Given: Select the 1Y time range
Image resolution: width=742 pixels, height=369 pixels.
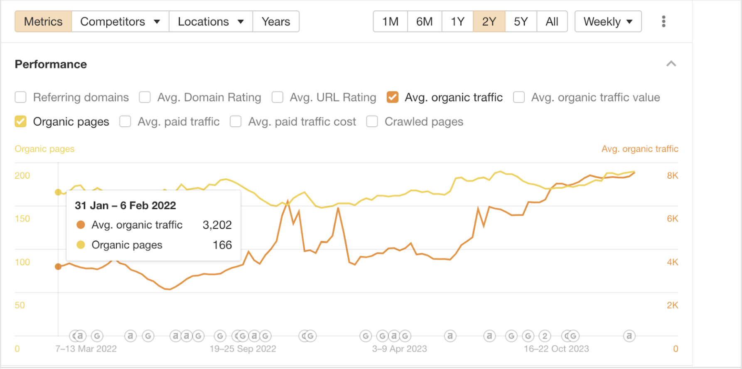Looking at the screenshot, I should pos(457,22).
